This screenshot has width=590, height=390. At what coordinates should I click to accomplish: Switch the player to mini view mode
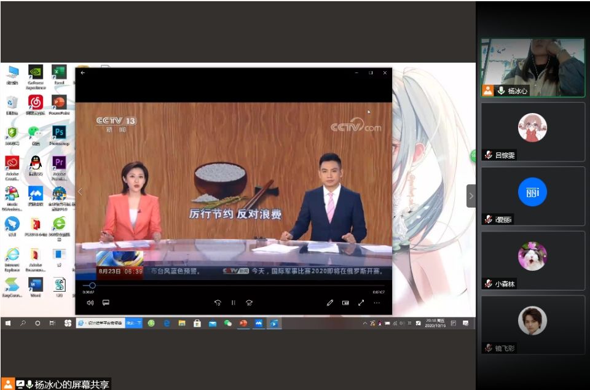(x=345, y=303)
